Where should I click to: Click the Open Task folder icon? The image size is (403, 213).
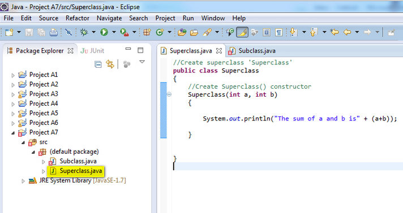194,32
